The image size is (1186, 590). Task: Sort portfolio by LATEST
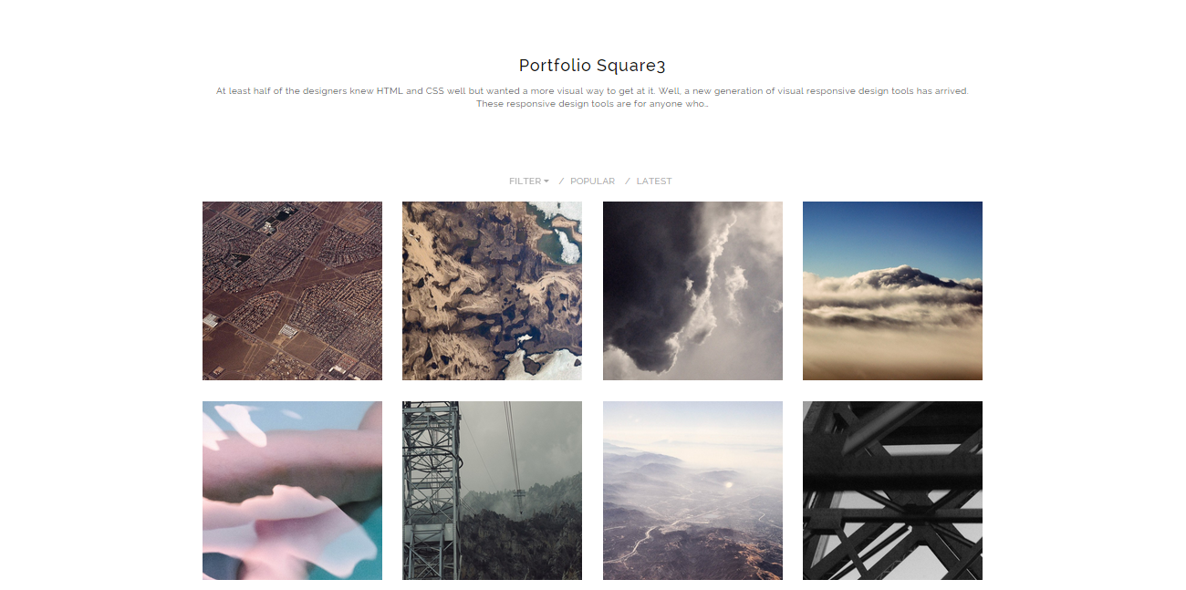click(654, 181)
